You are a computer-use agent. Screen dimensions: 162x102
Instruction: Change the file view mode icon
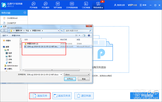coord(76,36)
